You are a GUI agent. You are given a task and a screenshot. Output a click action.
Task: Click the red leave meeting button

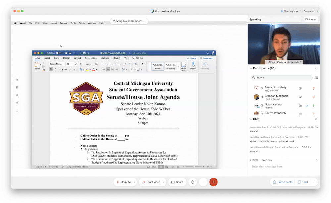(x=213, y=182)
